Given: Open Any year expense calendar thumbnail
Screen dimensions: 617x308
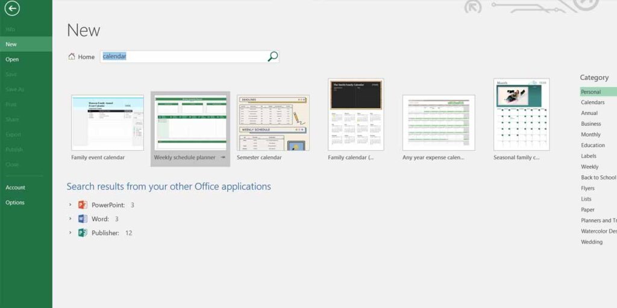Looking at the screenshot, I should tap(439, 123).
